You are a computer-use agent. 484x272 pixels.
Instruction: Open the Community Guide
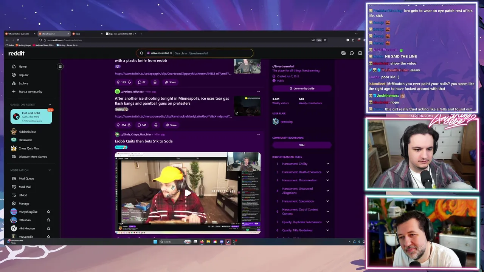302,88
